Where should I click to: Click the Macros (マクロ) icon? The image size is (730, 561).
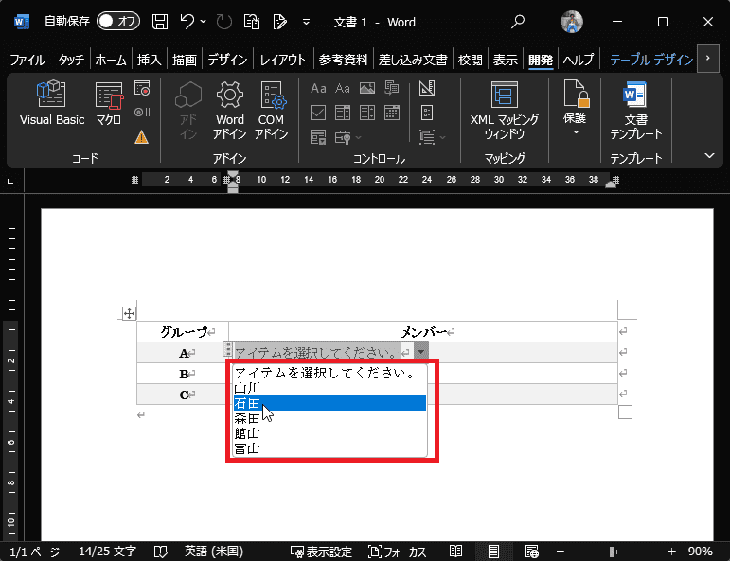click(109, 104)
